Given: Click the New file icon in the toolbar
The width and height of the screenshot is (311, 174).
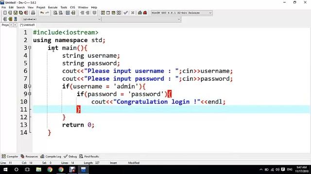Looking at the screenshot, I should click(x=5, y=13).
